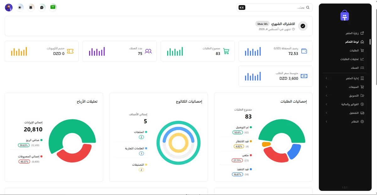Screen dimensions: 377x195
Task: Click the ⌘K shortcut badge
Action: pyautogui.click(x=242, y=8)
